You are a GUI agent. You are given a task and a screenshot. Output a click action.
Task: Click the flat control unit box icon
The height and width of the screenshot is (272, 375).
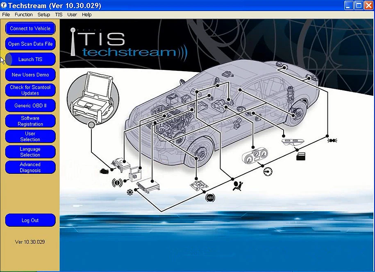148,185
